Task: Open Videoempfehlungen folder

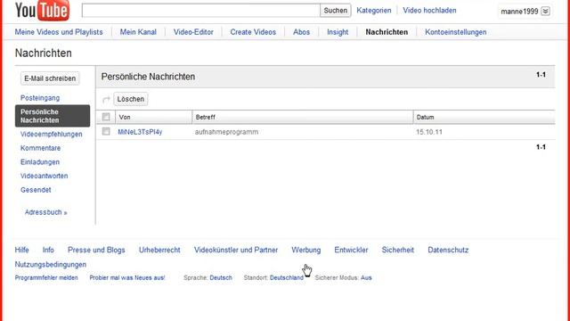Action: tap(52, 134)
